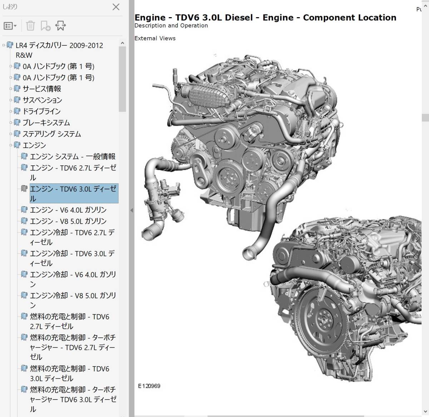The width and height of the screenshot is (429, 417).
Task: Click the document vertical scrollbar thumb
Action: tap(425, 118)
